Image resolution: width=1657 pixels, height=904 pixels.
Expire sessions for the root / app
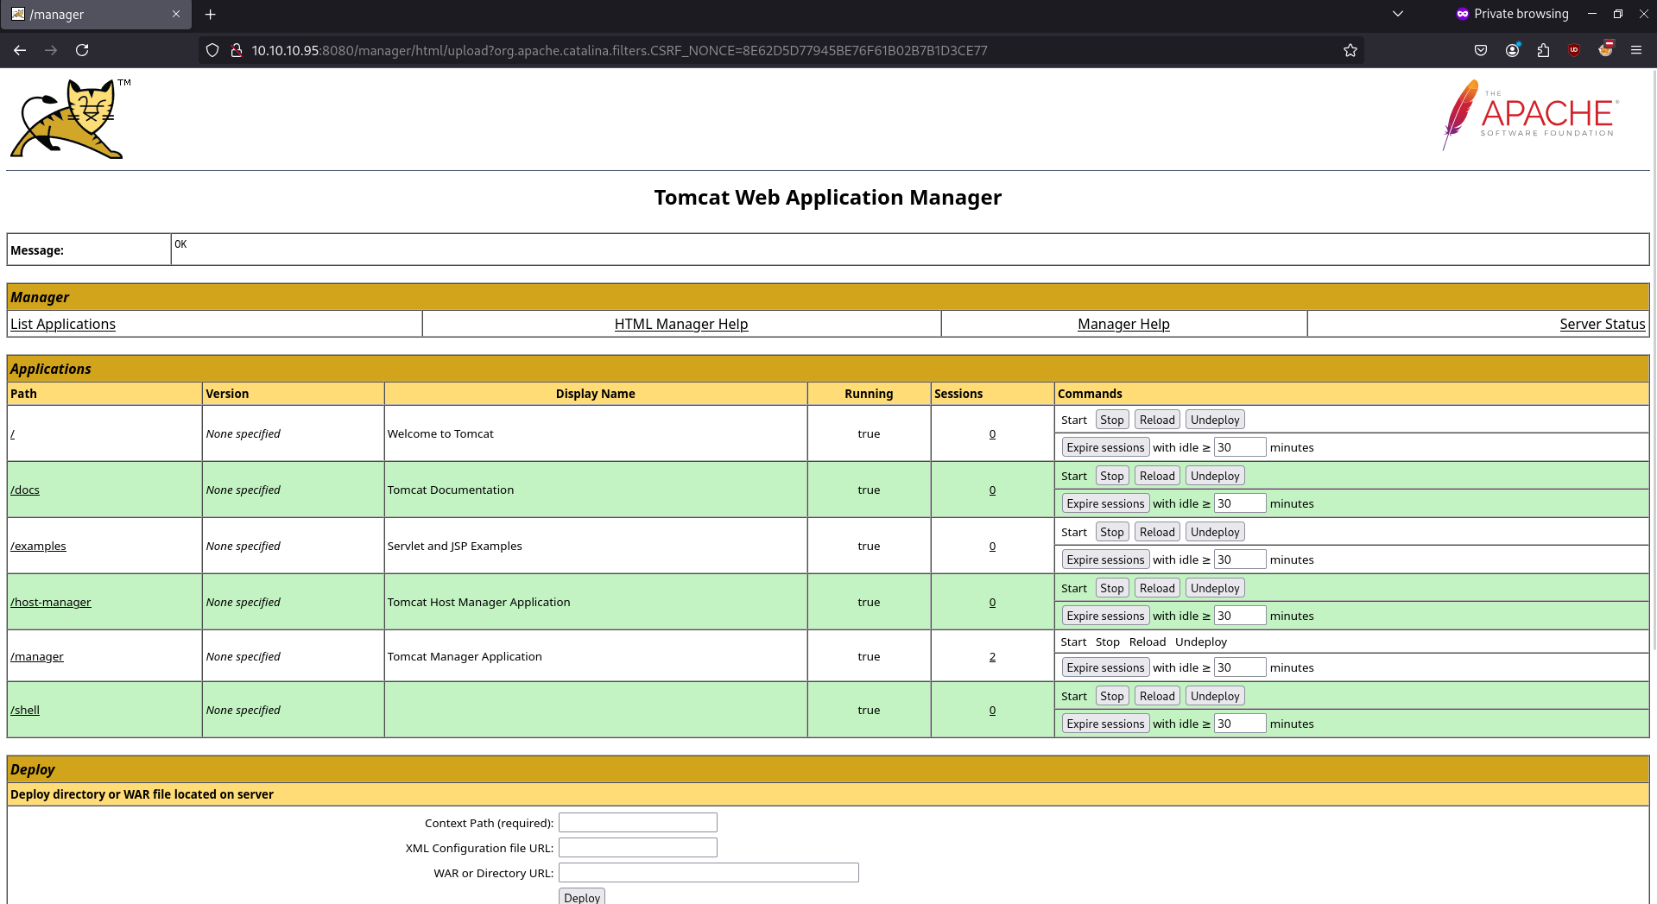click(x=1105, y=447)
